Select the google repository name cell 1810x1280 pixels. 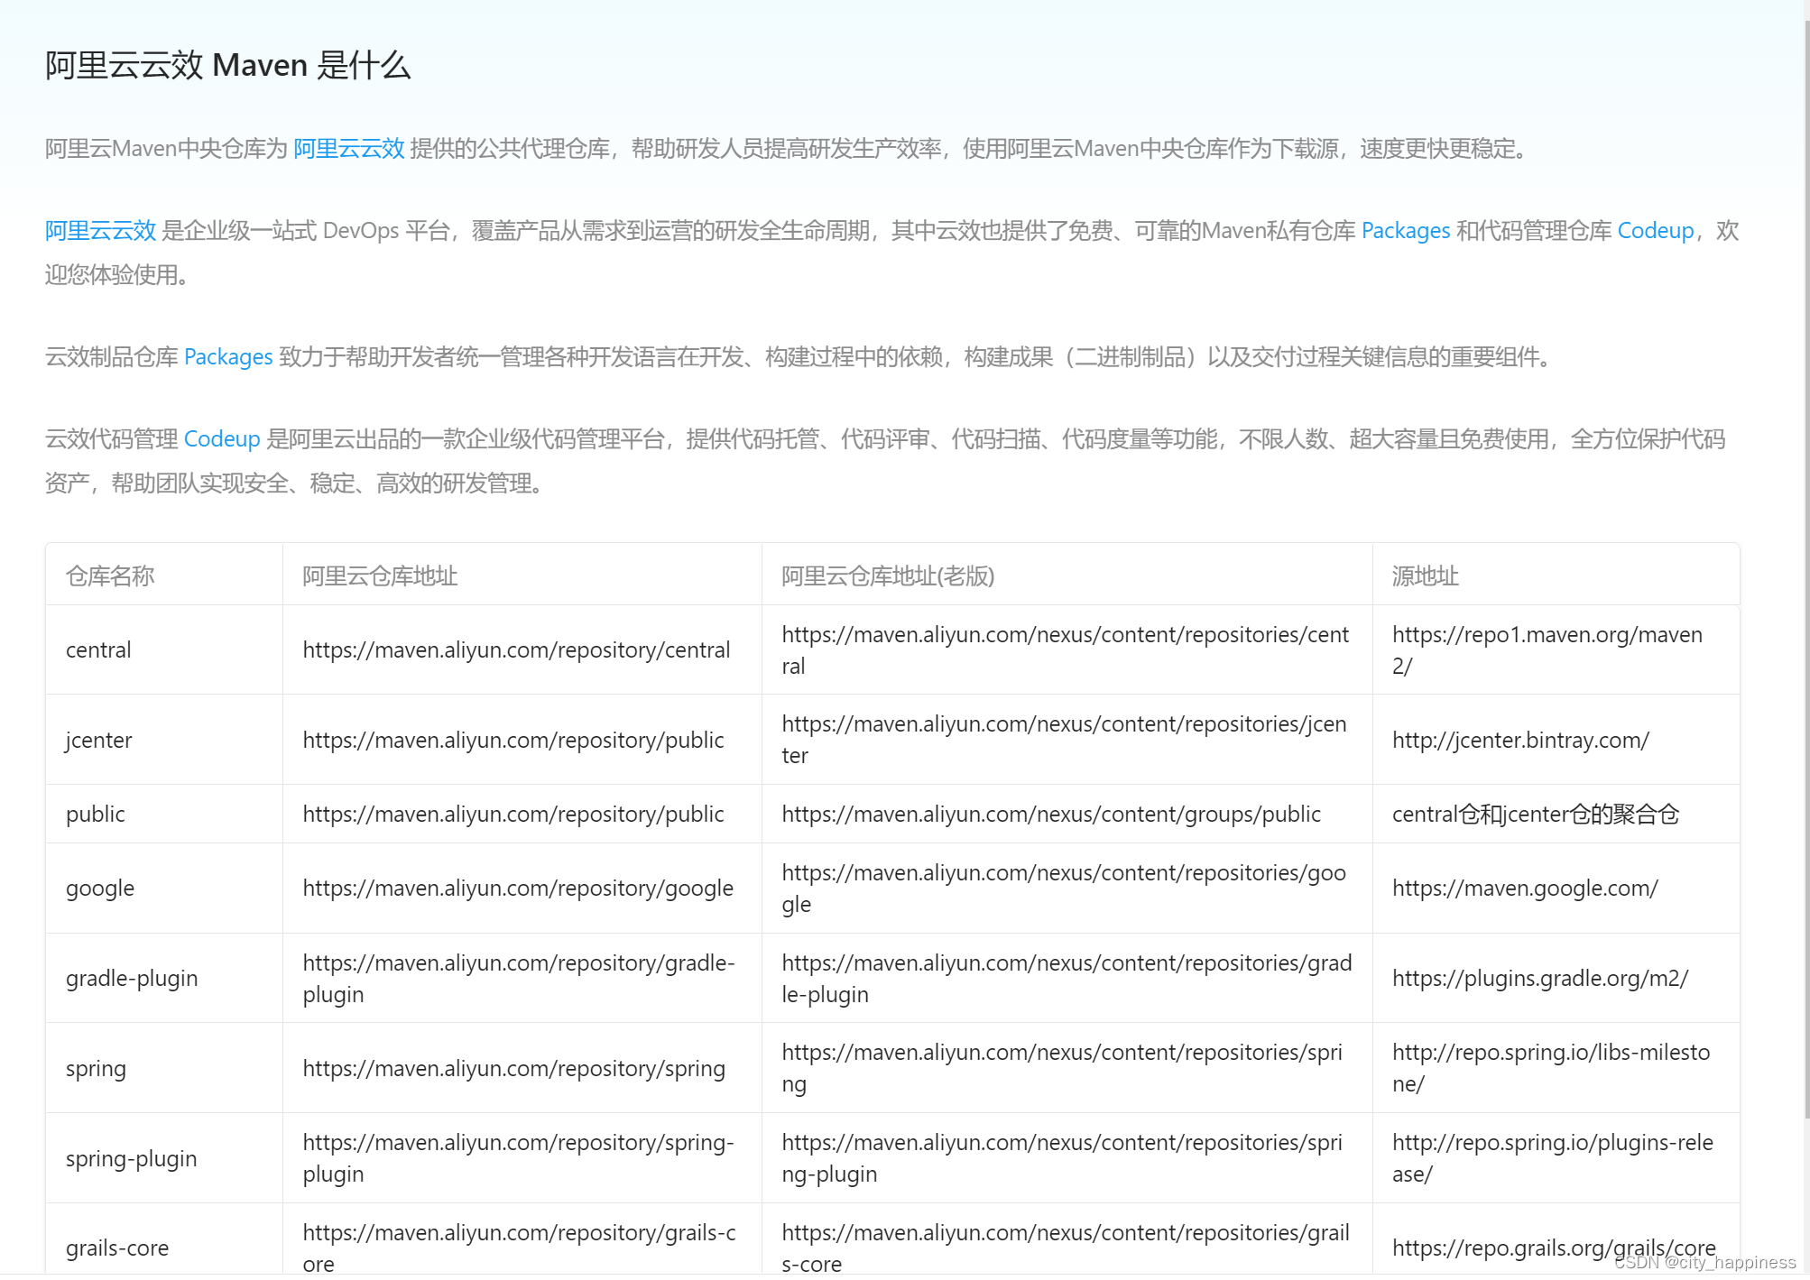[x=100, y=889]
